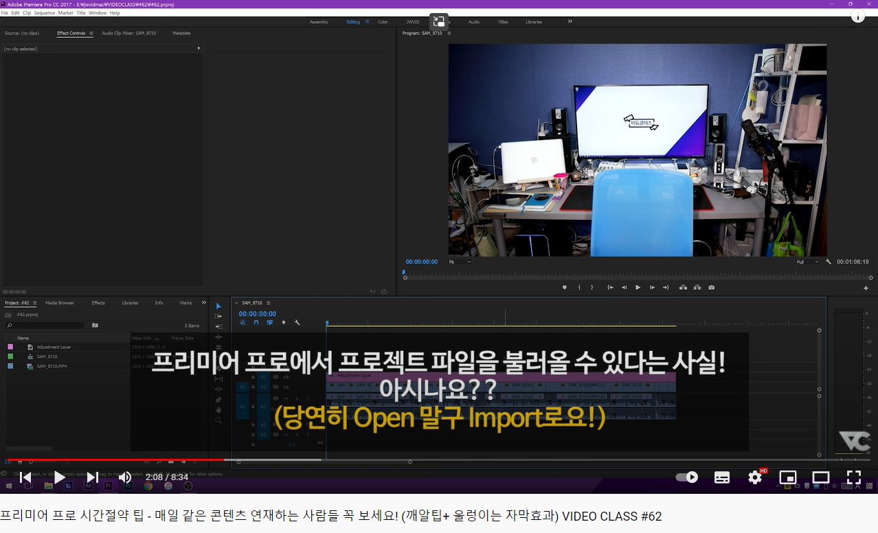Open timeline display settings wrench
Viewport: 878px width, 533px height.
point(297,322)
